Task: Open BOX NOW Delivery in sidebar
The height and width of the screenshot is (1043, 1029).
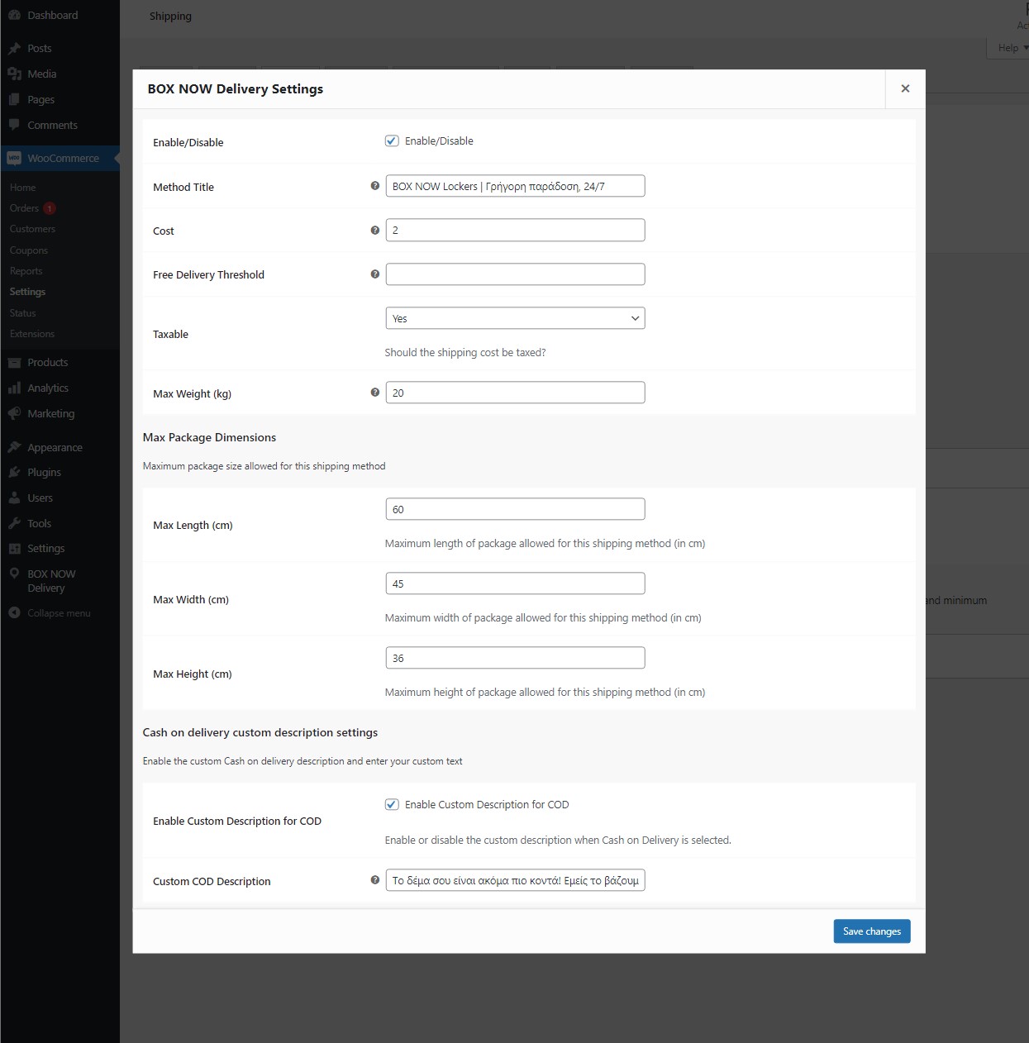Action: pos(50,581)
